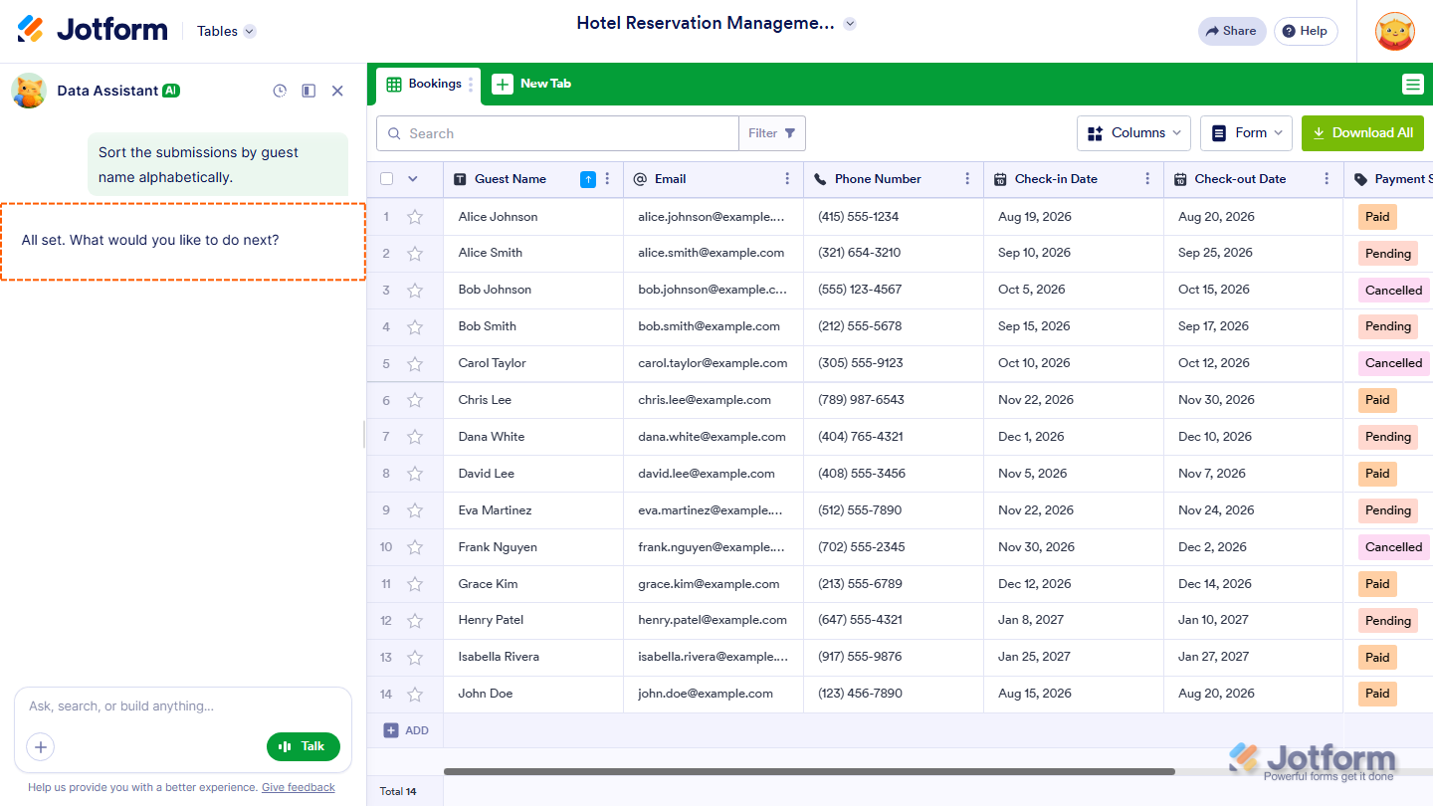Open the user avatar profile menu

[x=1395, y=31]
